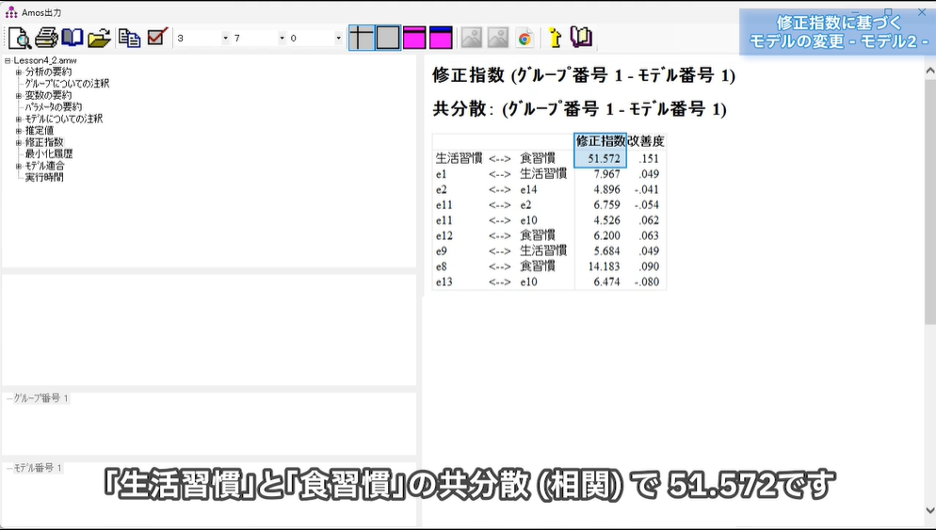Click the 共分散 section heading
This screenshot has width=936, height=530.
click(579, 109)
